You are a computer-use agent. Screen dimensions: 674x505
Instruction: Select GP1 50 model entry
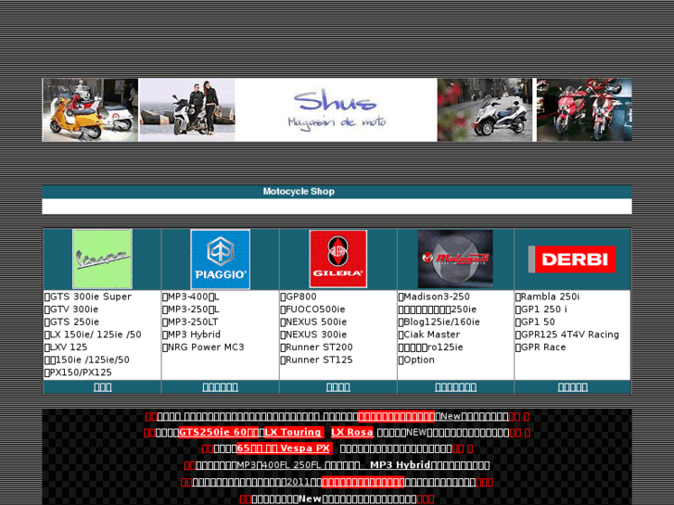pyautogui.click(x=535, y=322)
